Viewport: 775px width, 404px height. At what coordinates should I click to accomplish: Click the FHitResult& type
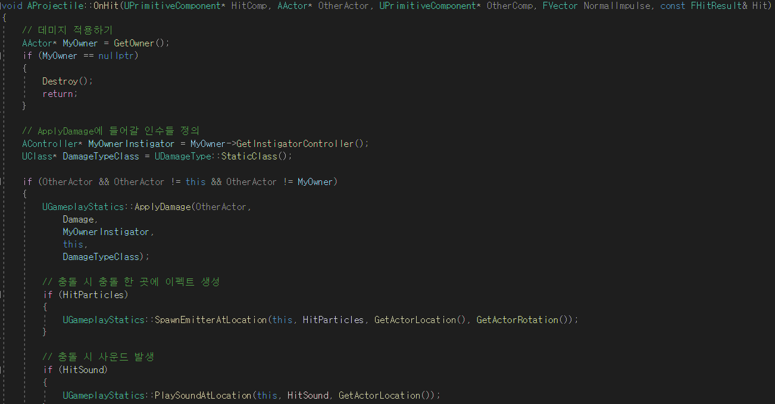pyautogui.click(x=719, y=6)
